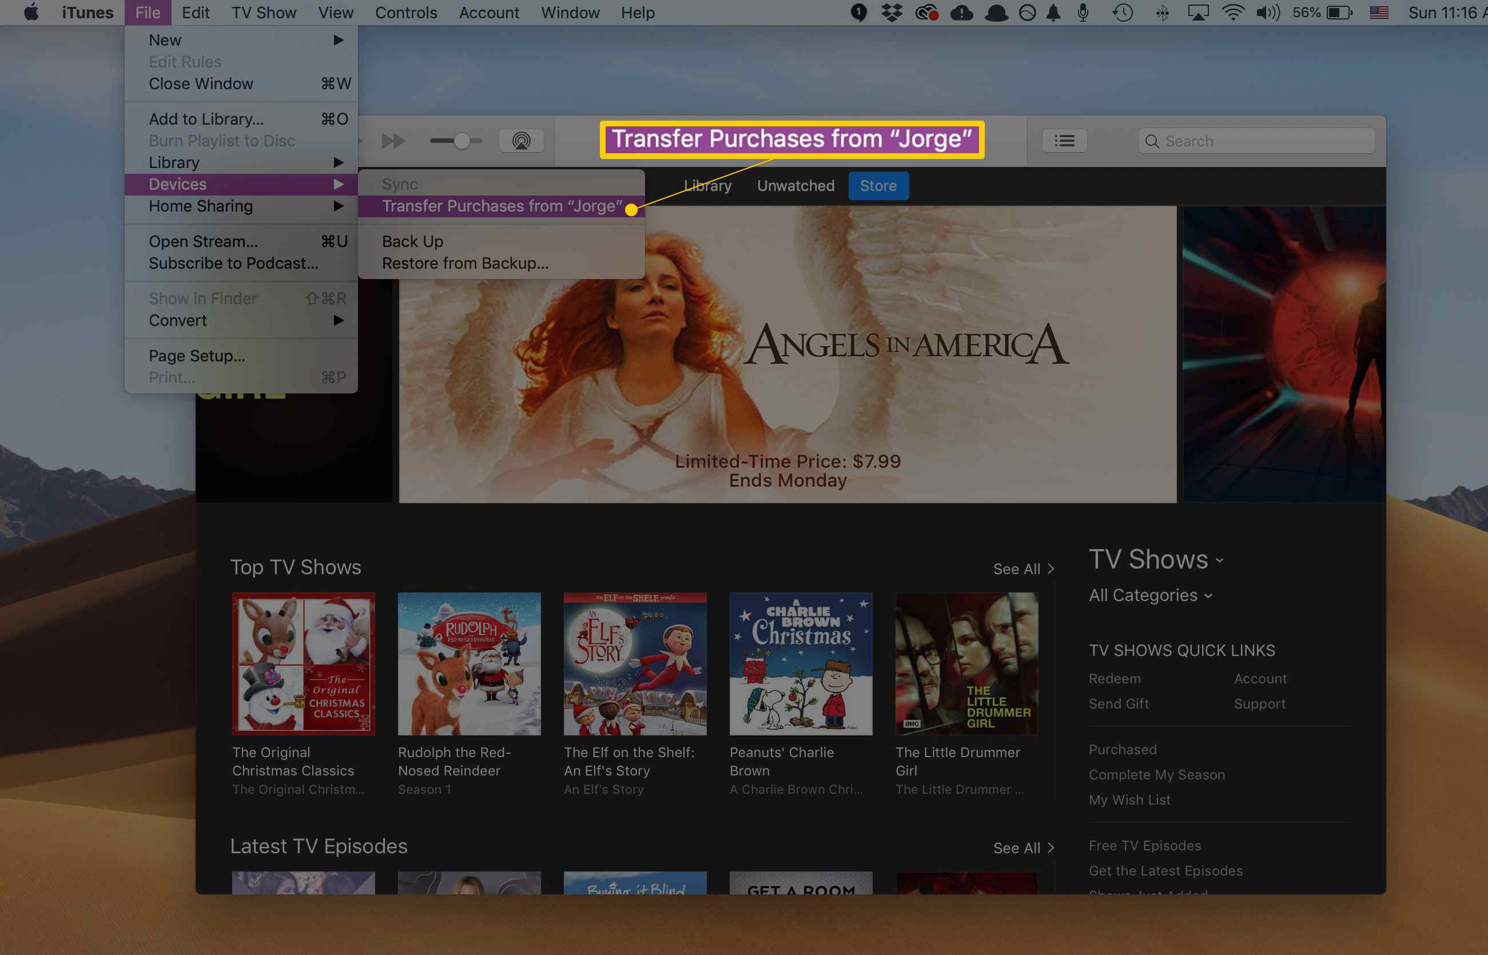The width and height of the screenshot is (1488, 955).
Task: Choose Back Up in Devices submenu
Action: 502,241
